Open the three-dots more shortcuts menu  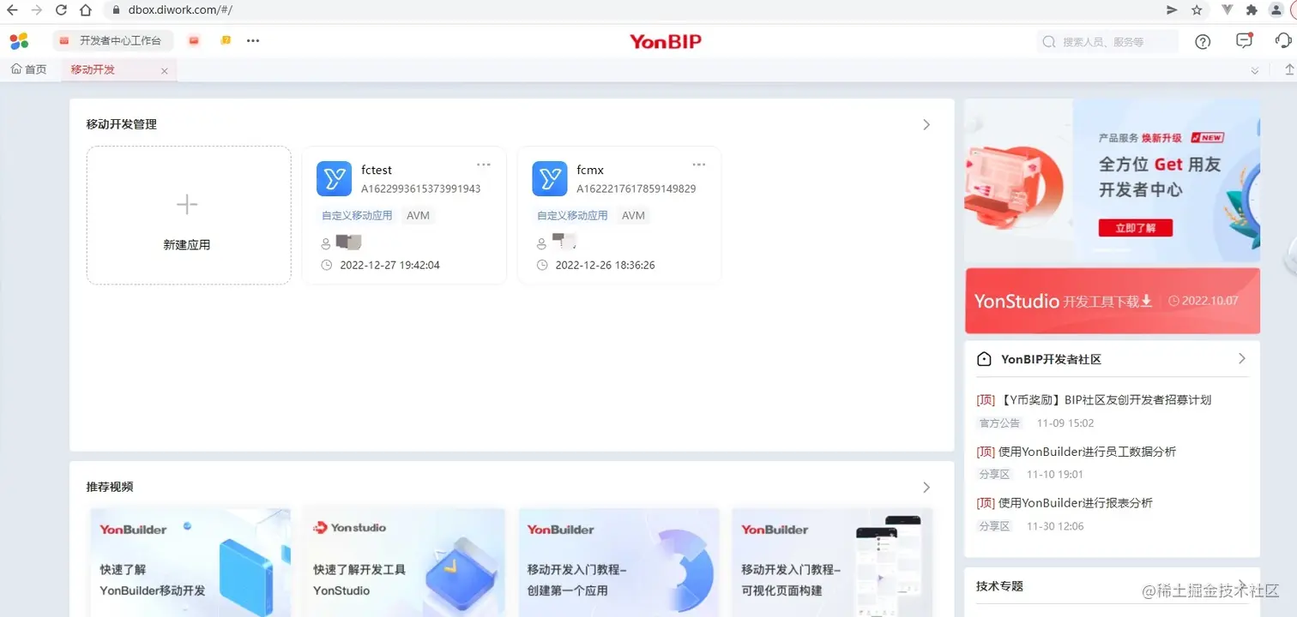click(x=253, y=40)
